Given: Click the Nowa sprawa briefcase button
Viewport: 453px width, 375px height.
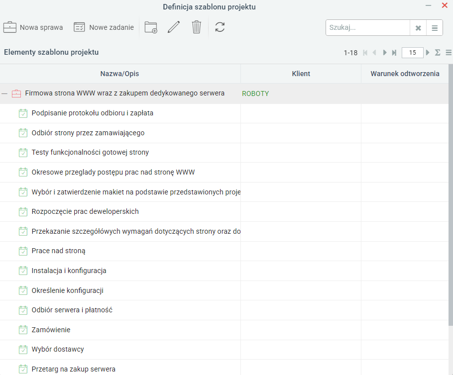Looking at the screenshot, I should point(33,27).
